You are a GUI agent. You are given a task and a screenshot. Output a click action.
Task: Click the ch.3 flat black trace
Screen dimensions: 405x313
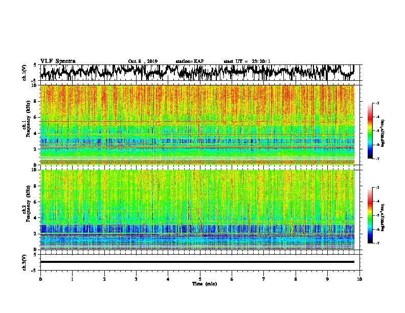(197, 262)
